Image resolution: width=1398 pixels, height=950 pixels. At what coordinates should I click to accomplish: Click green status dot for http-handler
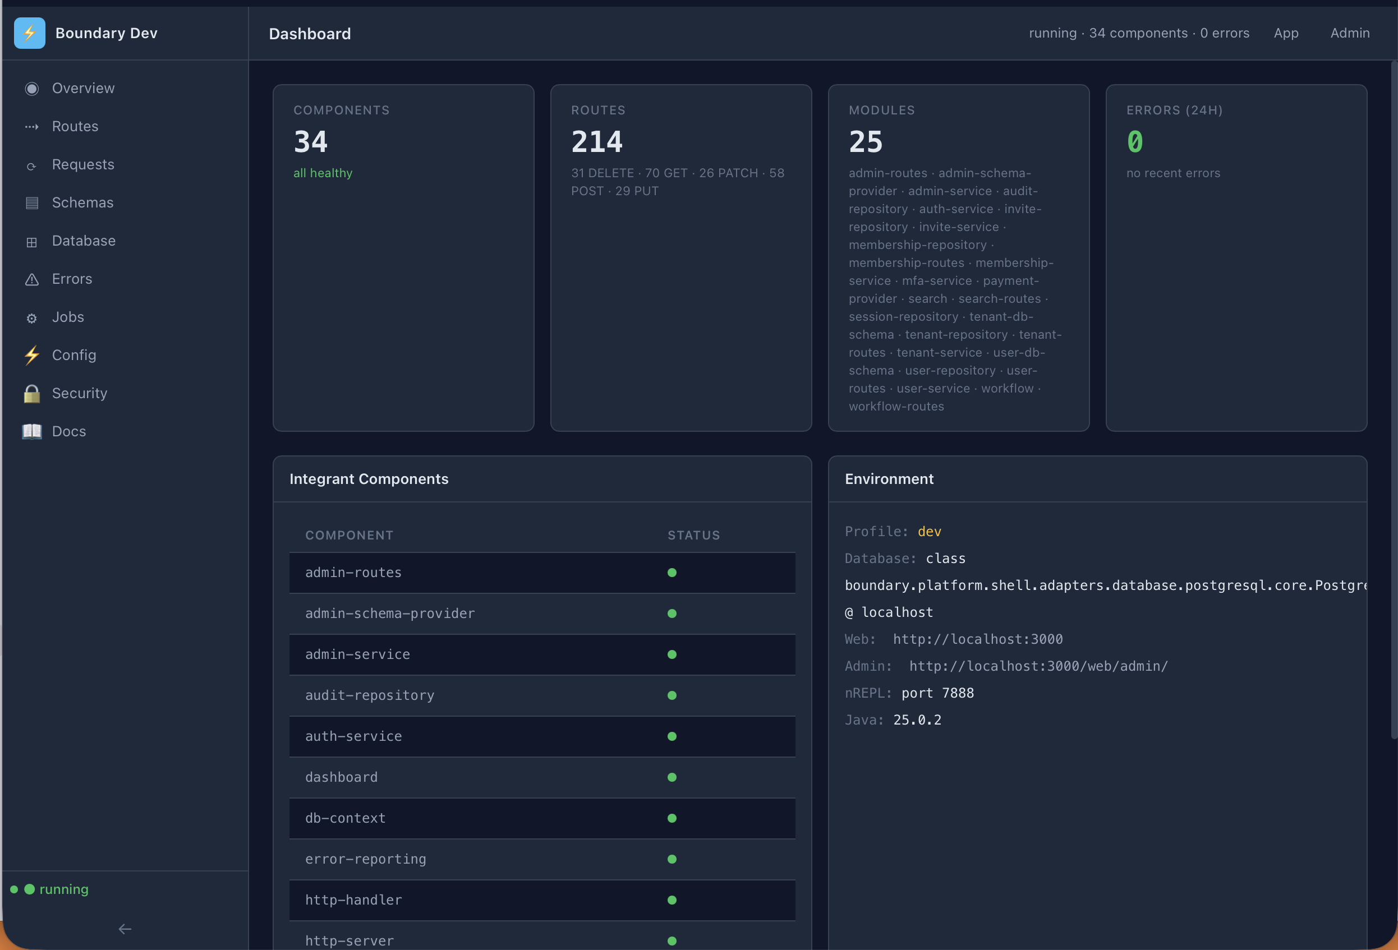pos(672,900)
